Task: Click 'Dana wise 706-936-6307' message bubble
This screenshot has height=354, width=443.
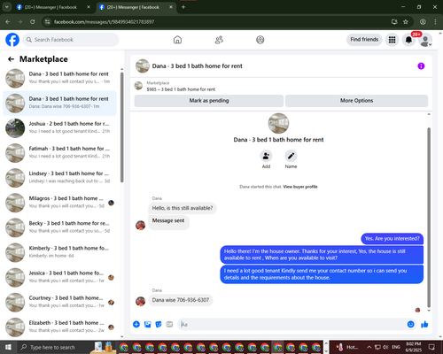Action: tap(181, 300)
